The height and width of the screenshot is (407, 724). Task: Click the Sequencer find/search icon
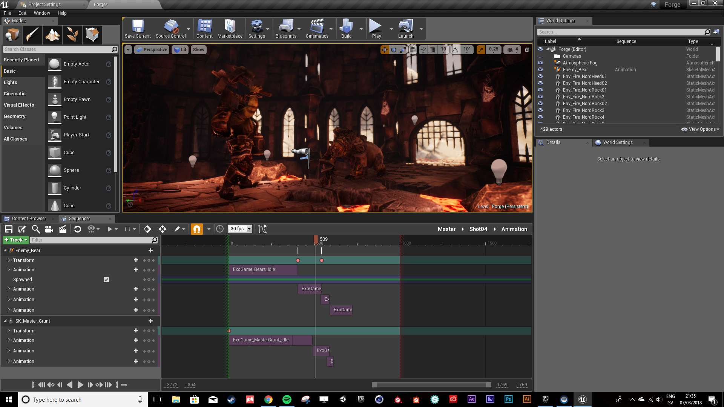point(36,229)
